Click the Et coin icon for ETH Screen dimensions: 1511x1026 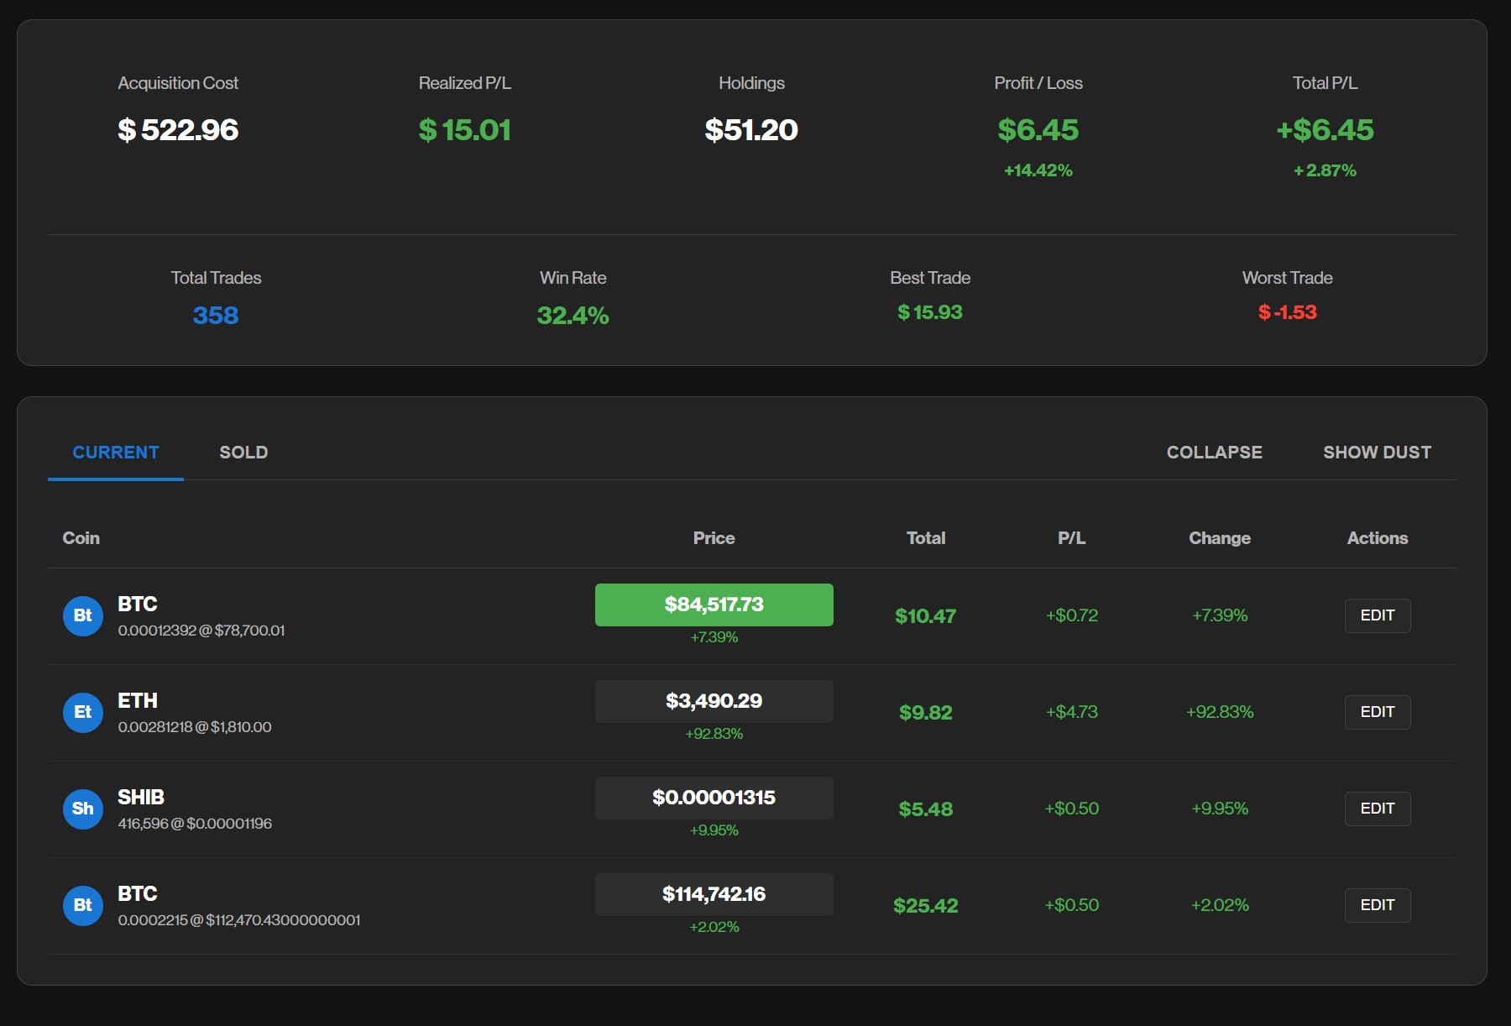coord(82,712)
